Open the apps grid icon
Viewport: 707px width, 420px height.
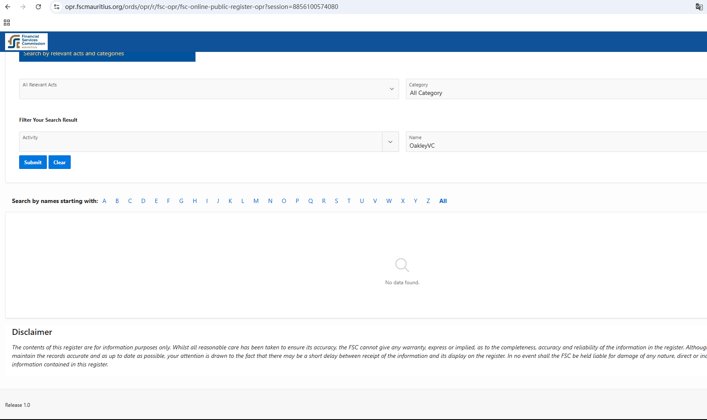[7, 23]
